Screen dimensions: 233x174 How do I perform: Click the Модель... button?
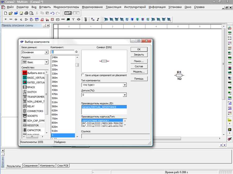point(139,72)
